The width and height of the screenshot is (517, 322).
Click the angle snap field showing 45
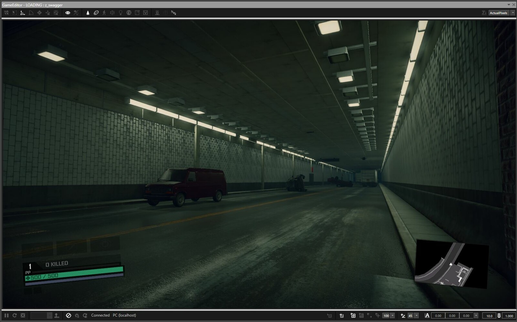[x=410, y=316]
